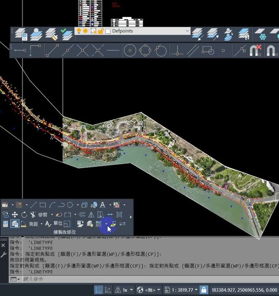
Task: Select the Offset tool
Action: (82, 215)
